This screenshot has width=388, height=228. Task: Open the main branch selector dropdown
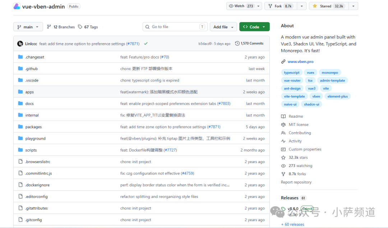pos(28,27)
